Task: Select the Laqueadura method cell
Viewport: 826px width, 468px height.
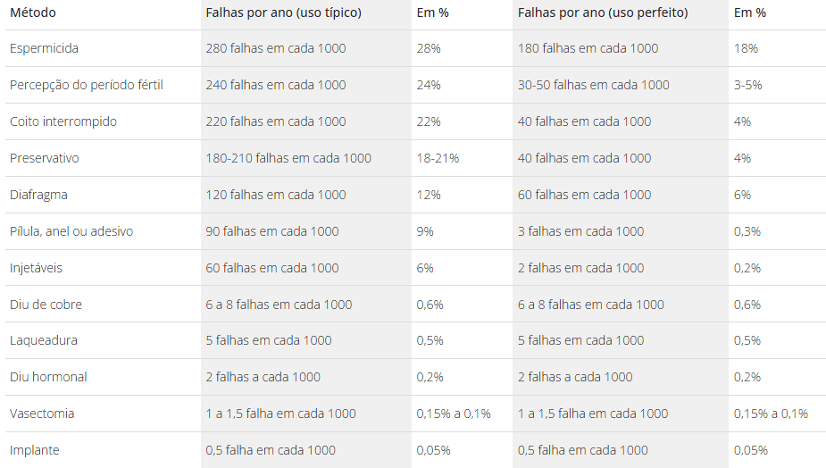Action: pyautogui.click(x=43, y=340)
